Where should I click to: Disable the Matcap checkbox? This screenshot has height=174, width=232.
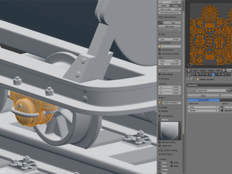[159, 119]
